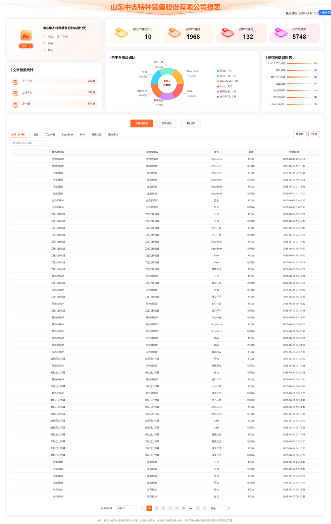This screenshot has height=524, width=331.
Task: Click the pagination ellipsis button
Action: point(191,508)
